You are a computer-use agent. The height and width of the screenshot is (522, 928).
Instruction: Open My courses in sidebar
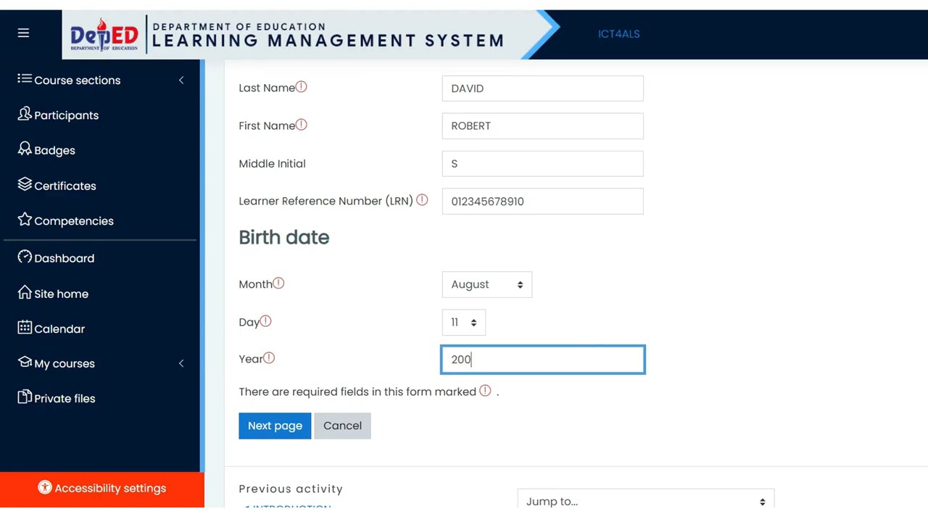point(65,363)
